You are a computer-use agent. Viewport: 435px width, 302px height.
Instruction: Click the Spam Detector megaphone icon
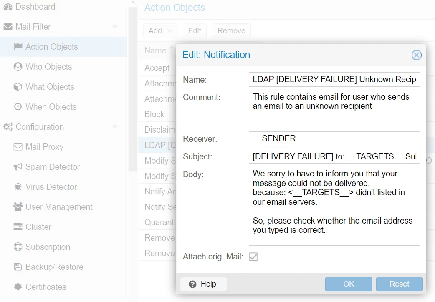pyautogui.click(x=18, y=167)
